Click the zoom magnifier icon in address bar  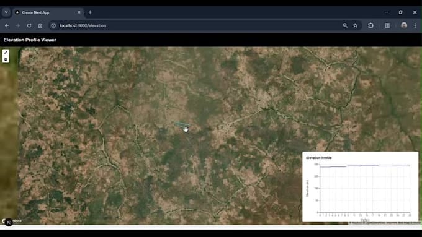pyautogui.click(x=345, y=25)
